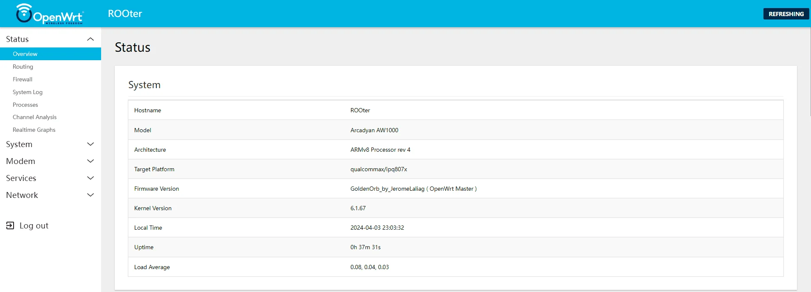This screenshot has width=811, height=292.
Task: Click the Status page heading
Action: coord(133,47)
